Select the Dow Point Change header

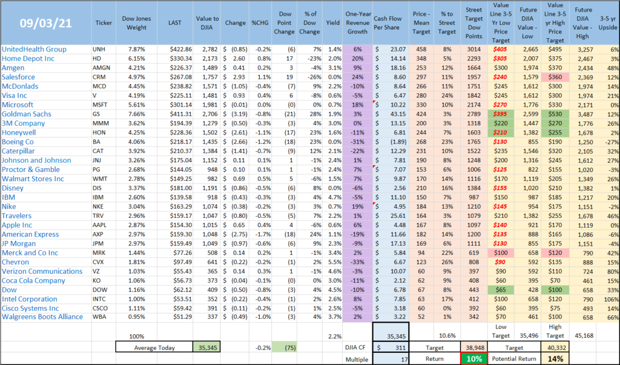284,23
